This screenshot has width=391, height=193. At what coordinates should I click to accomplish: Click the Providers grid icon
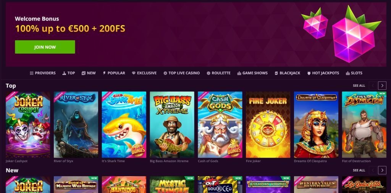pyautogui.click(x=31, y=73)
